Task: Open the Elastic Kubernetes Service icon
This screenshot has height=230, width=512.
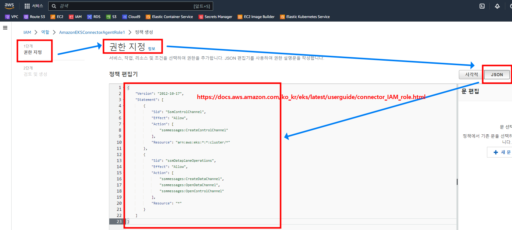Action: 282,17
